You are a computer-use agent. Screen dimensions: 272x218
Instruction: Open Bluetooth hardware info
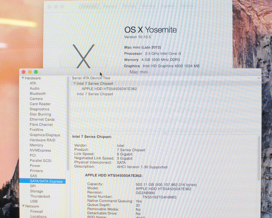[38, 93]
